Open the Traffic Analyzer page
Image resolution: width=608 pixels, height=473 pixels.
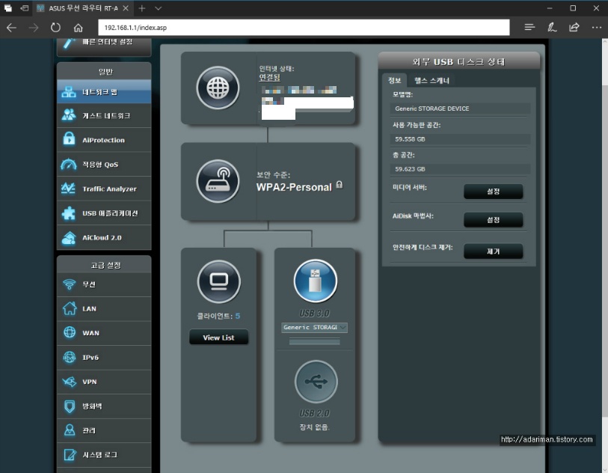[104, 189]
